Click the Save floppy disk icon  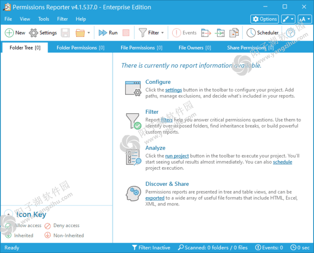pos(65,33)
